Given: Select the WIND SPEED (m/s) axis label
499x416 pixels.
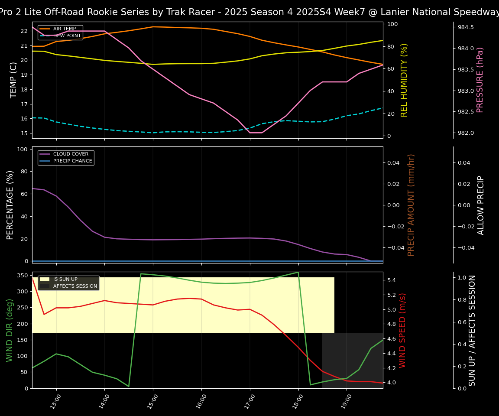Looking at the screenshot, I should [x=402, y=330].
